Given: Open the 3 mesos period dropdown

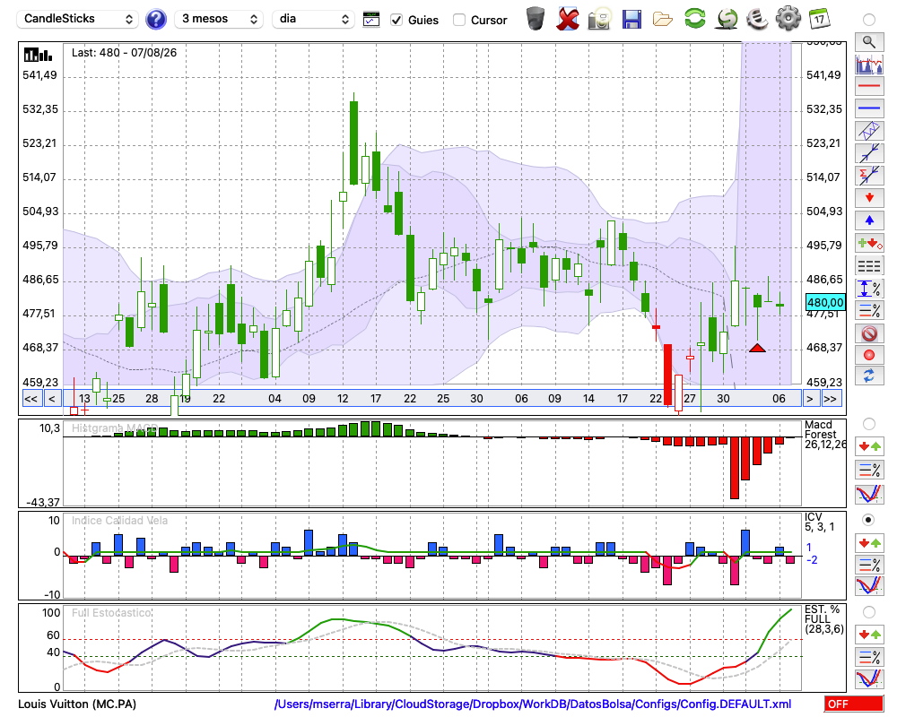Looking at the screenshot, I should click(219, 19).
